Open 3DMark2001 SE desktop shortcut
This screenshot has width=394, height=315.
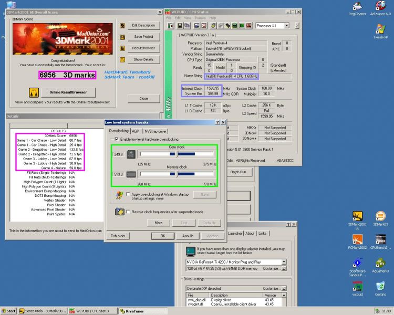[x=357, y=220]
